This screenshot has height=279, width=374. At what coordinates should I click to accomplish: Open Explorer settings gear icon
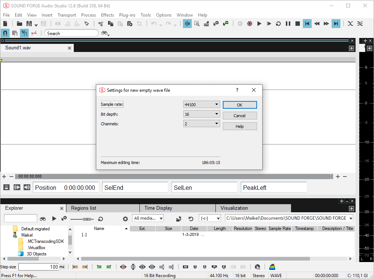125,219
